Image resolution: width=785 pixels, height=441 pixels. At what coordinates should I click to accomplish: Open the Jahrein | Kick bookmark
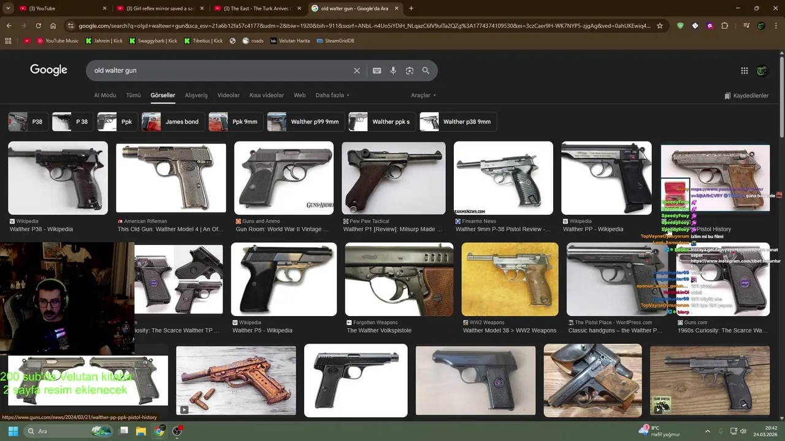point(104,40)
